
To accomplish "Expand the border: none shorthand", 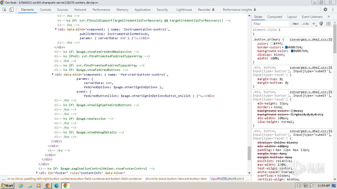I will [x=272, y=107].
